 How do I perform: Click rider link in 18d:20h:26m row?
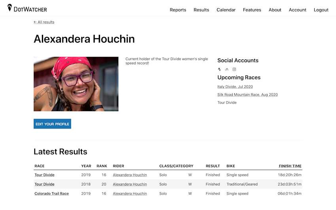click(130, 175)
